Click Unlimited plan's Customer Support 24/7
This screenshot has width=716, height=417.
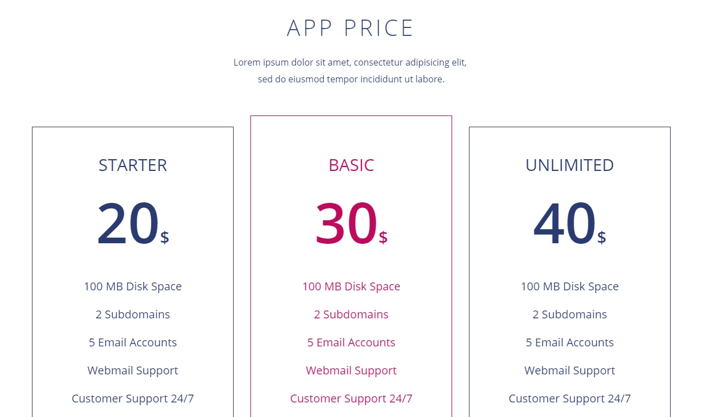[x=569, y=399]
